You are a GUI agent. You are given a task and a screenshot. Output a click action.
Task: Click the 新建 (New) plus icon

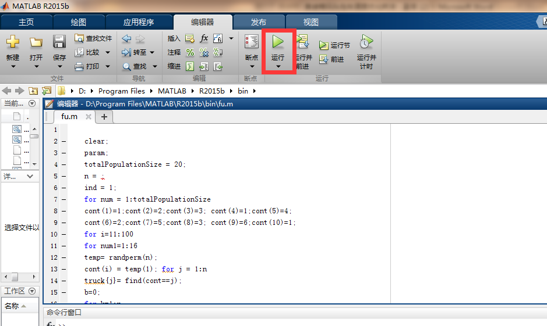13,41
